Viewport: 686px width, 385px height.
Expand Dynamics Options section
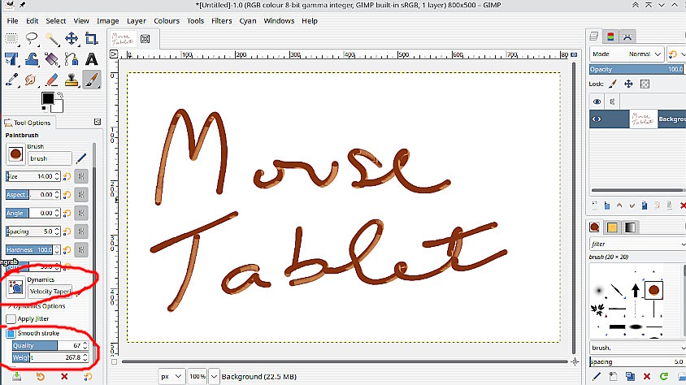[x=36, y=306]
